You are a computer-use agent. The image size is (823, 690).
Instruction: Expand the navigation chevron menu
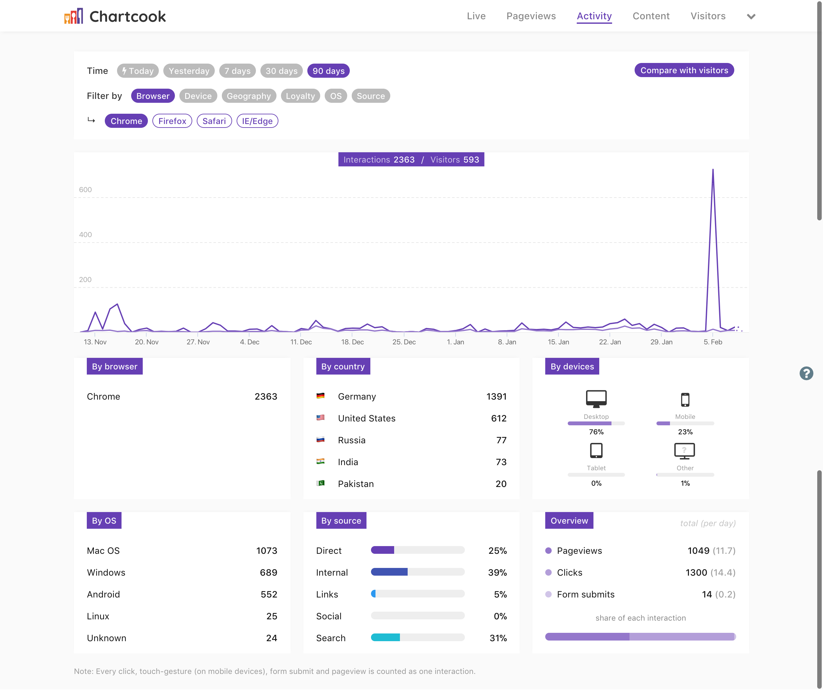[751, 16]
